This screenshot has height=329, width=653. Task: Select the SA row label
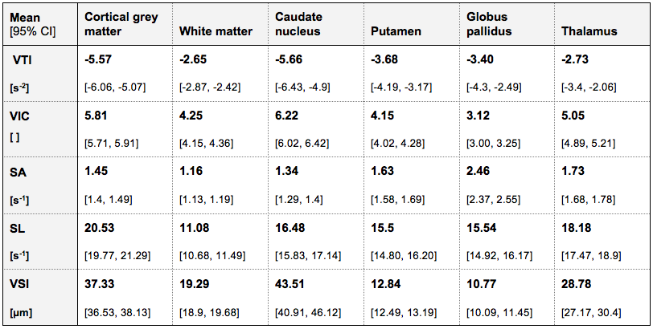click(18, 170)
